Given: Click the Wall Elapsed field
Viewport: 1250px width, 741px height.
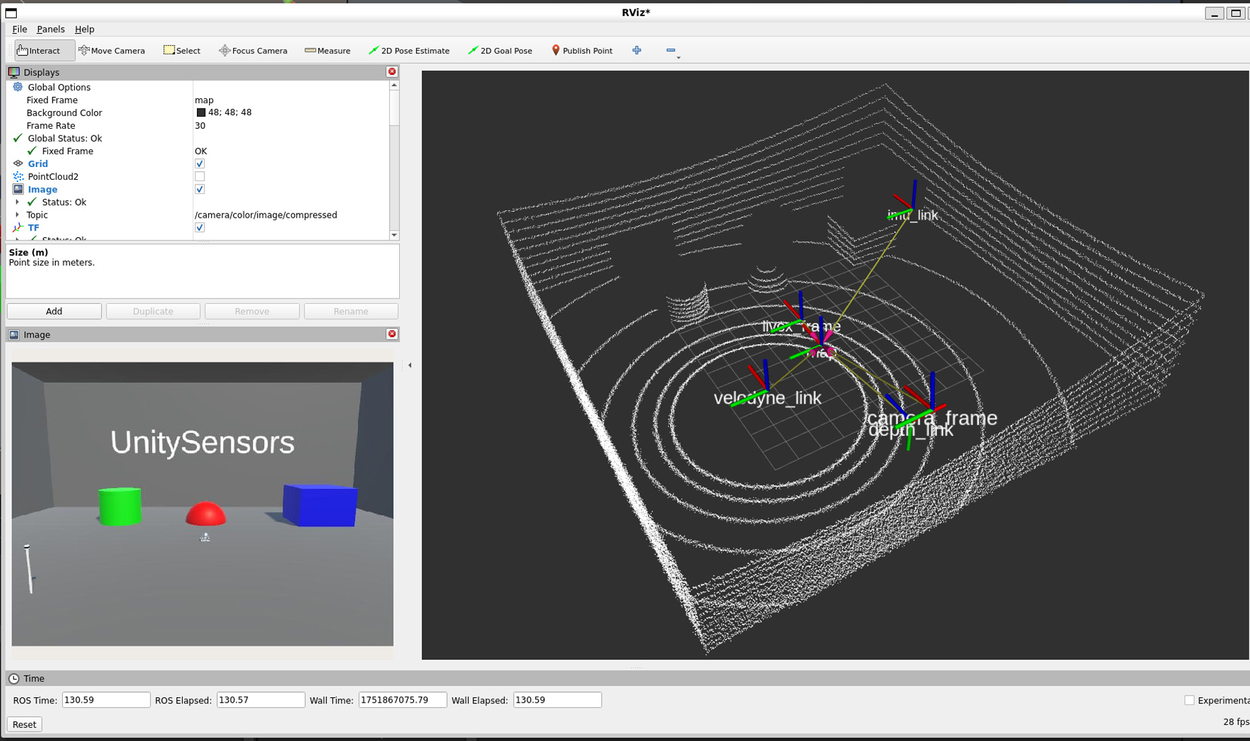Looking at the screenshot, I should [x=557, y=700].
